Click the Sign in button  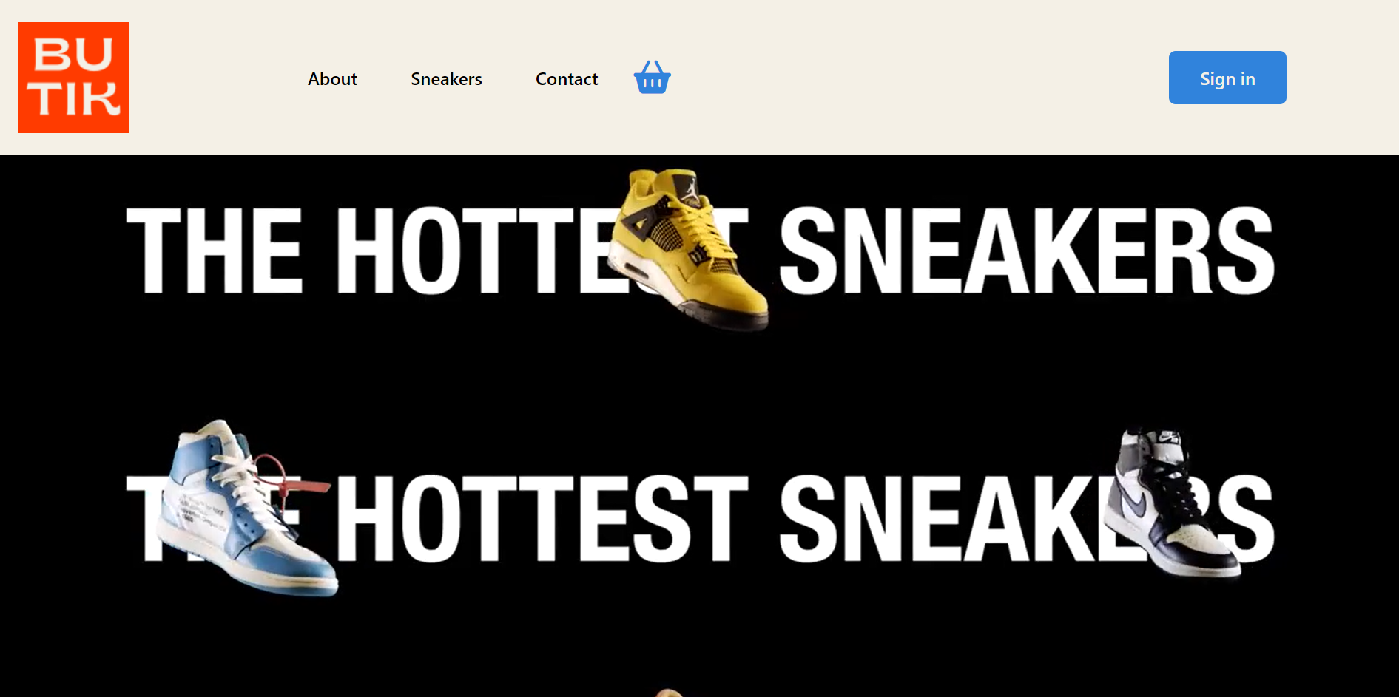[x=1227, y=78]
